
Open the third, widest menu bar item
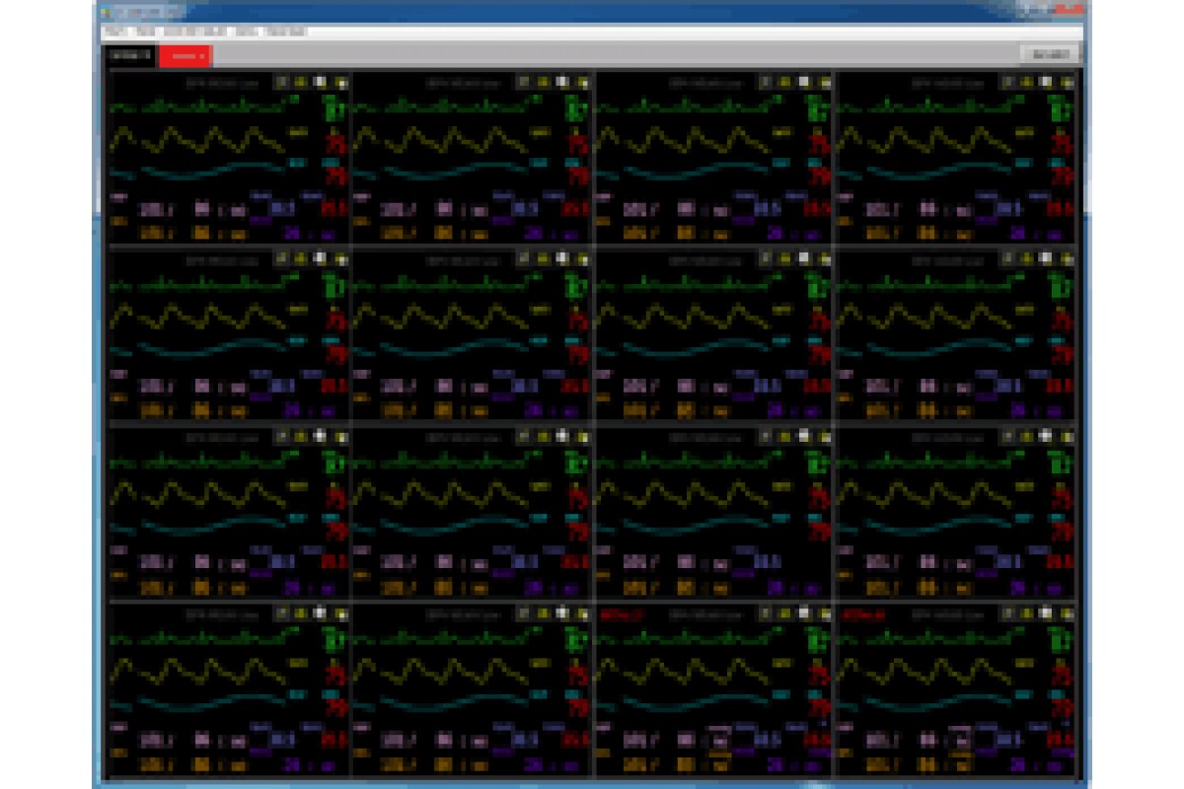[x=196, y=33]
